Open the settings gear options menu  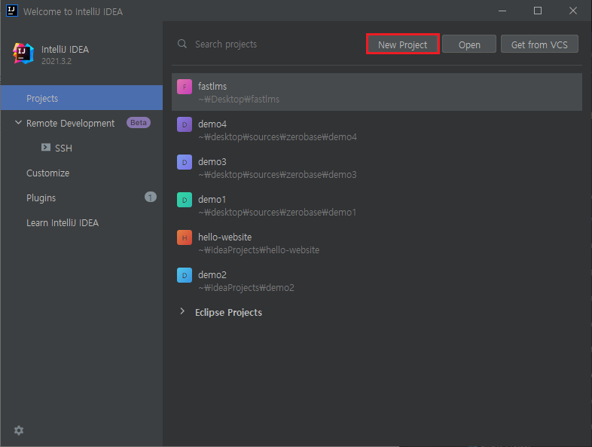click(19, 430)
